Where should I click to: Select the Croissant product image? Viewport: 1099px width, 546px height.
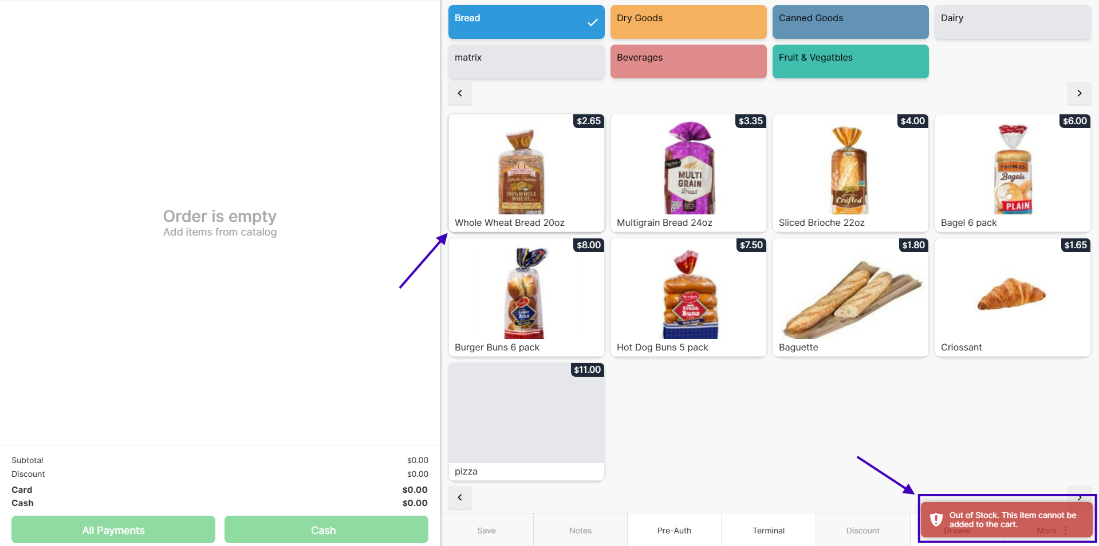(1012, 293)
